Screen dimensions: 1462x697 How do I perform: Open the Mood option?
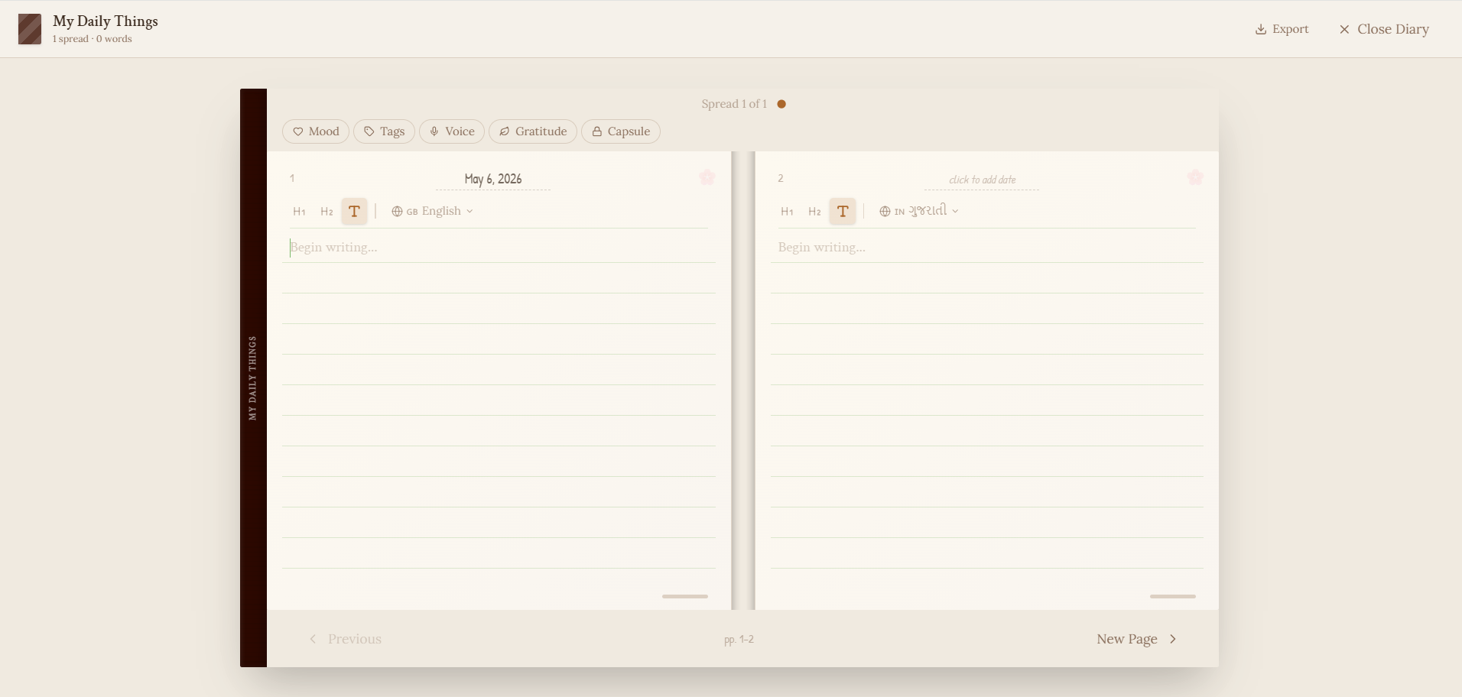pyautogui.click(x=316, y=131)
